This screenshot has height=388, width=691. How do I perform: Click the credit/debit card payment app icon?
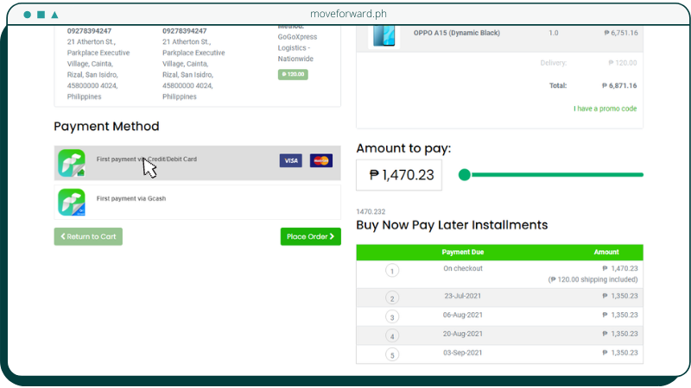[72, 163]
